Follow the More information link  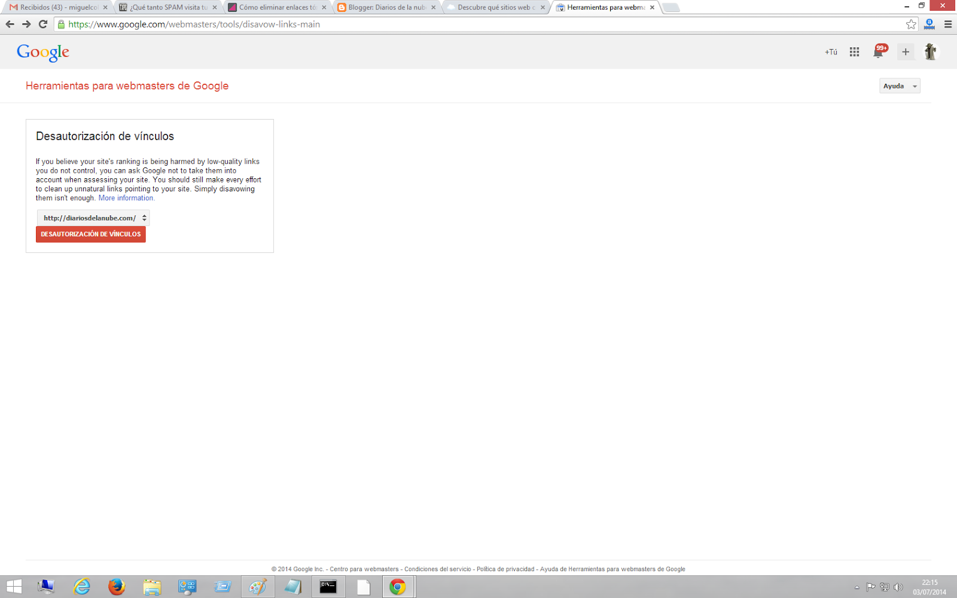click(126, 198)
